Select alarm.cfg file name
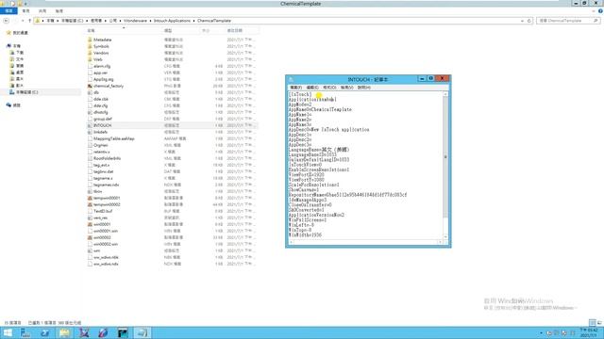Screen dimensions: 604x339 (x=102, y=66)
